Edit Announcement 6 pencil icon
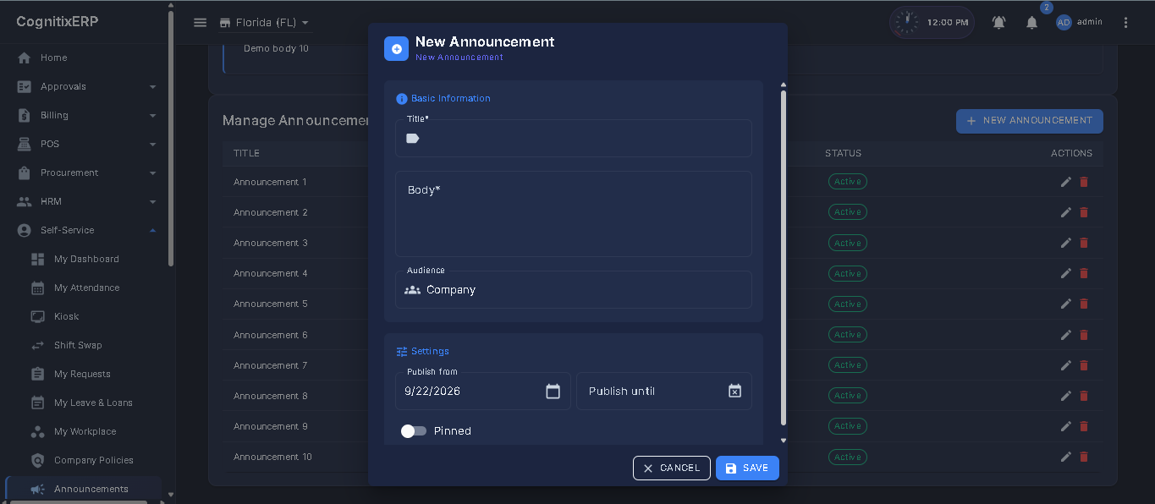Screen dimensions: 1155x504 [1066, 335]
